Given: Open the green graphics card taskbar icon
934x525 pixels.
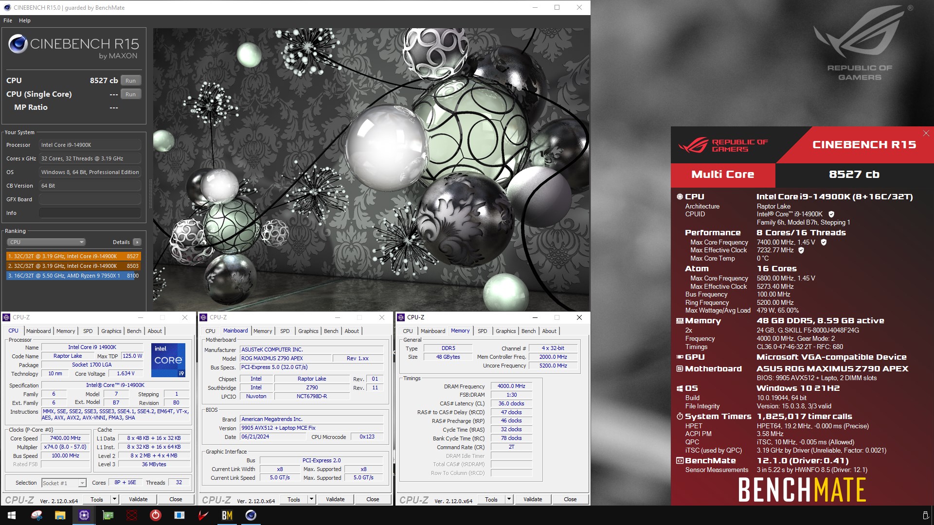Looking at the screenshot, I should (x=108, y=515).
